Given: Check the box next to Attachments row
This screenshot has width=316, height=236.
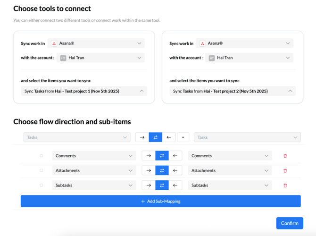Looking at the screenshot, I should [41, 170].
